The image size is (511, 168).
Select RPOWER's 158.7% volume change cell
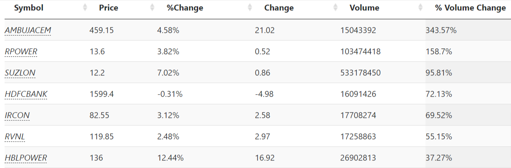tap(439, 52)
